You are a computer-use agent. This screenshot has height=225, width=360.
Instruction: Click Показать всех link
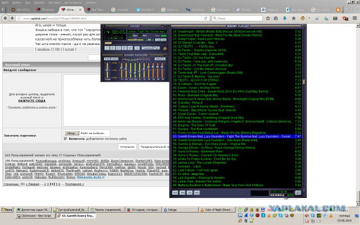coord(91,177)
